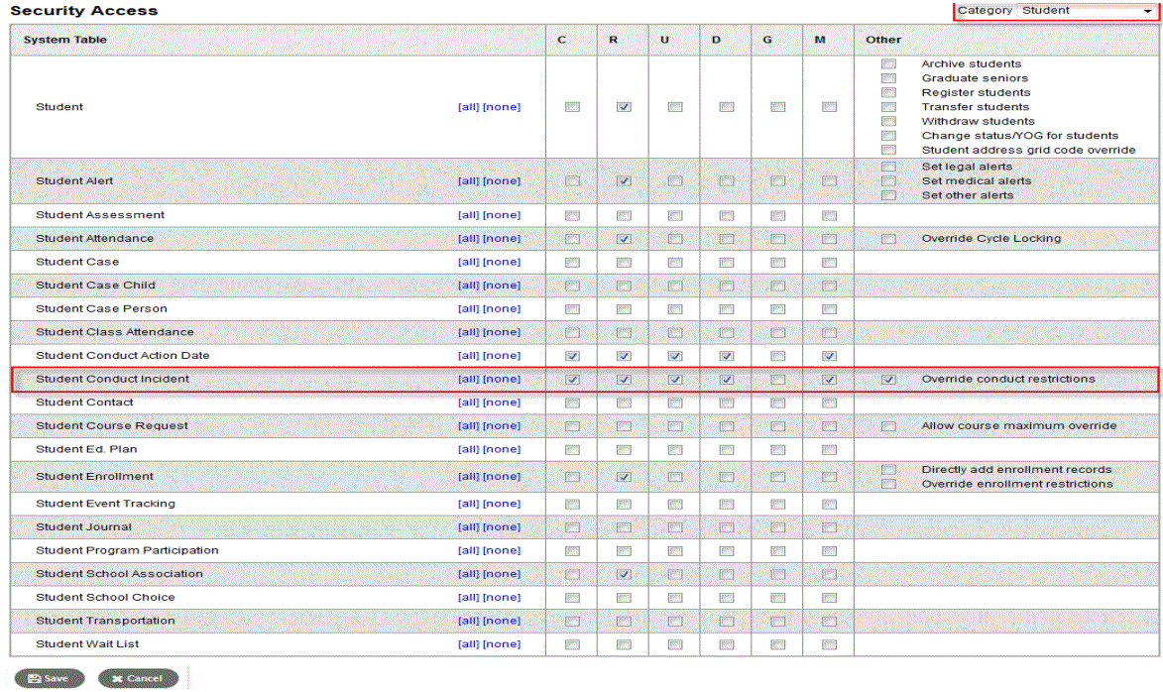
Task: Click [none] link for Student Conduct Incident
Action: [501, 379]
